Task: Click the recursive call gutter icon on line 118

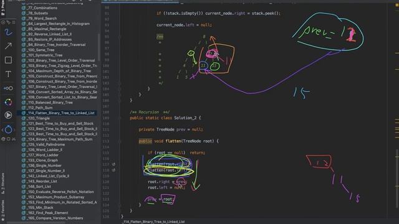Action: 113,170
